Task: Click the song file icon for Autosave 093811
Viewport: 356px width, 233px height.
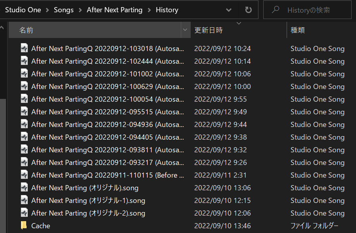Action: [x=24, y=150]
